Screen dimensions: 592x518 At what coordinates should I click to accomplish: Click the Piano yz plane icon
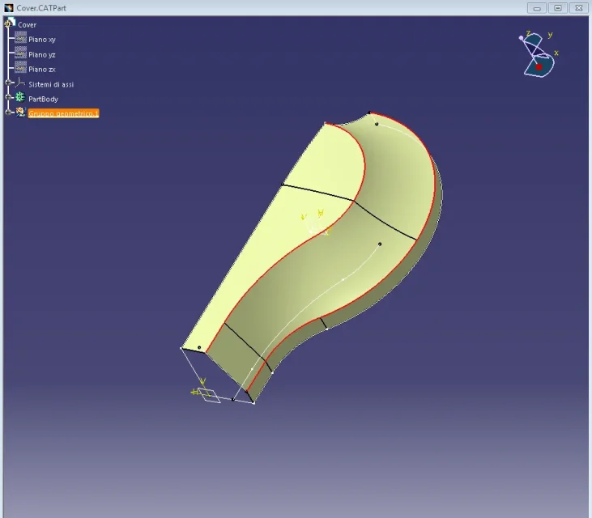pyautogui.click(x=20, y=53)
